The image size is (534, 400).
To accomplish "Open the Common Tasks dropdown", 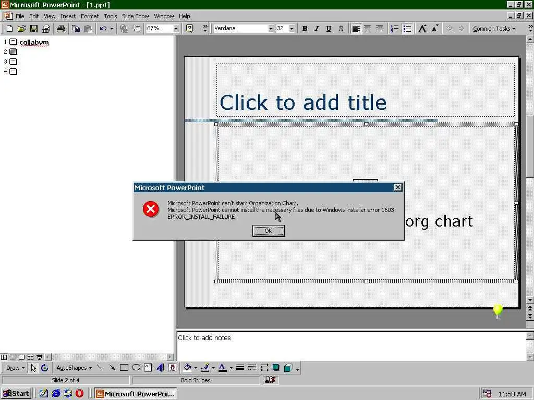I will click(494, 29).
